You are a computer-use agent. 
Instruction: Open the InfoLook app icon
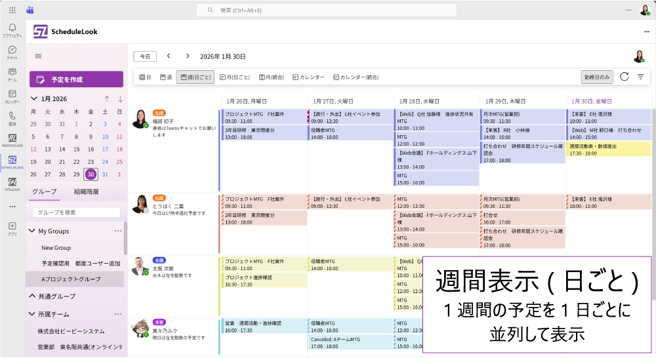click(x=12, y=184)
